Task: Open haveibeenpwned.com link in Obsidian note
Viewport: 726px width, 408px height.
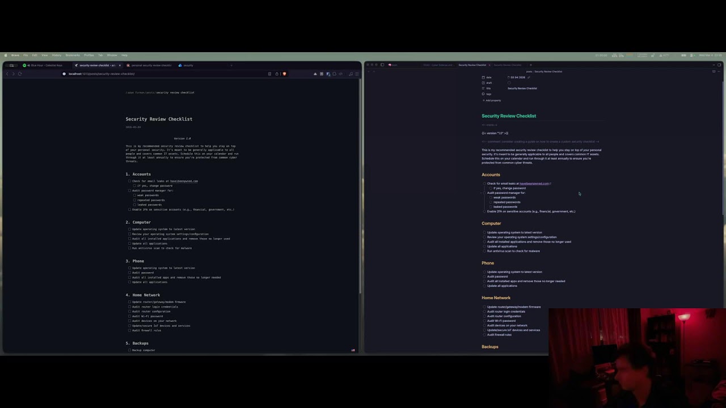Action: pos(534,184)
